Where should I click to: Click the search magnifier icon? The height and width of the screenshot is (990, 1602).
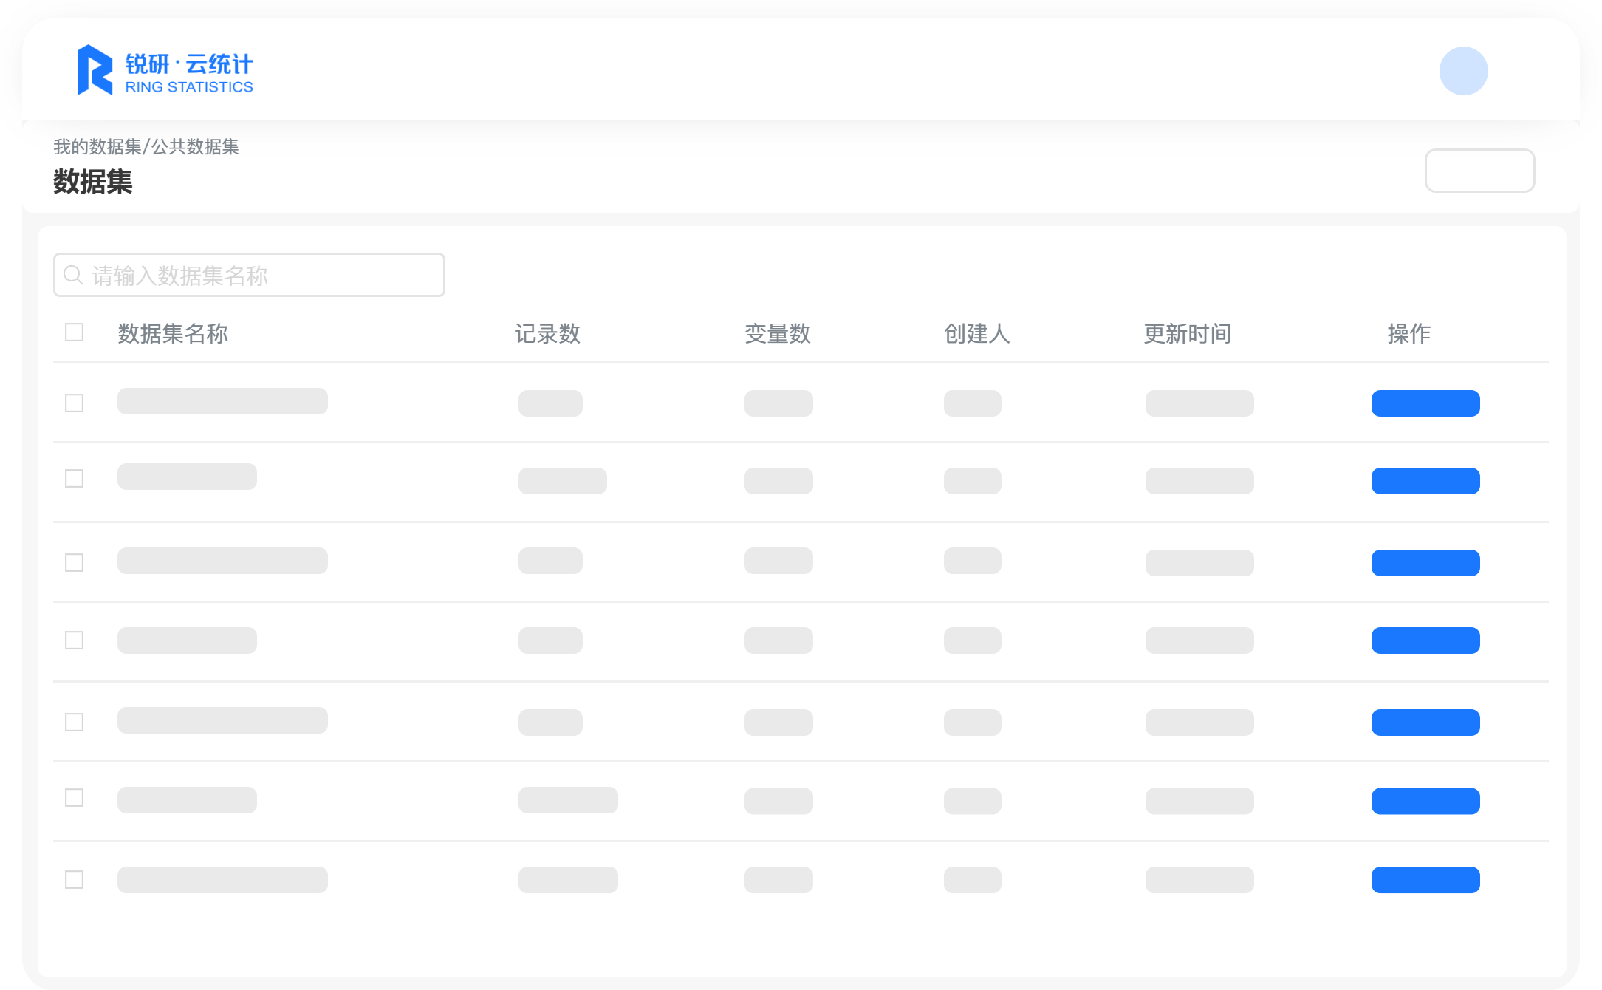coord(72,275)
